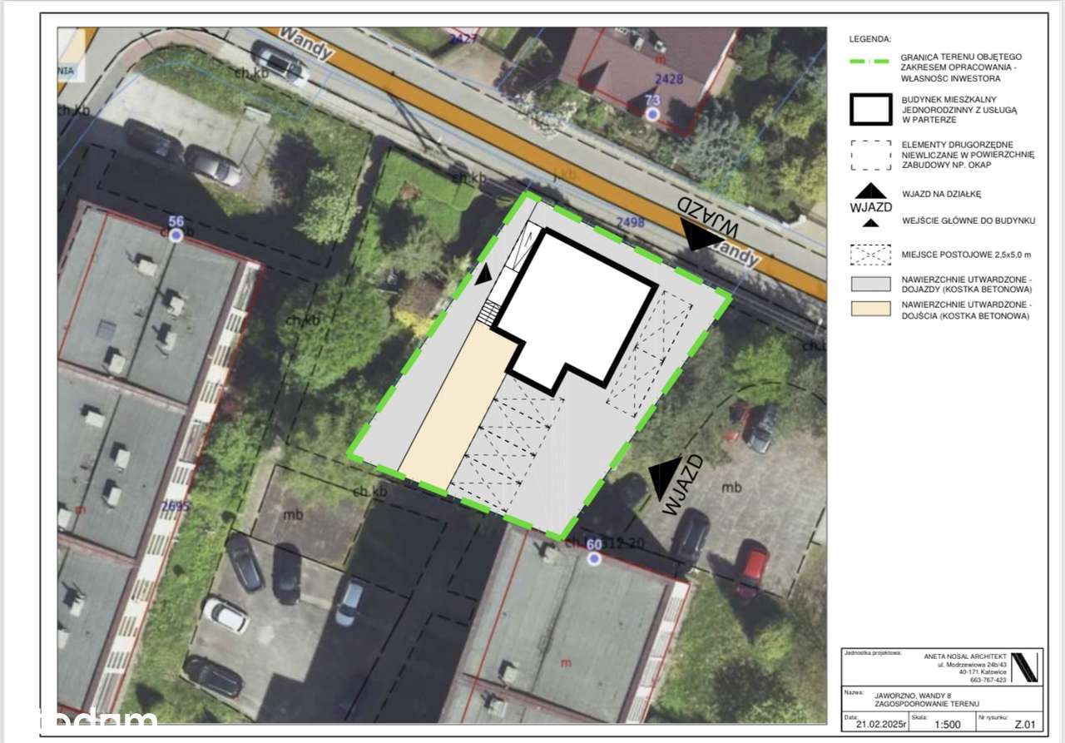The height and width of the screenshot is (743, 1065).
Task: Click the date 21.02.2025r
Action: pos(881,724)
